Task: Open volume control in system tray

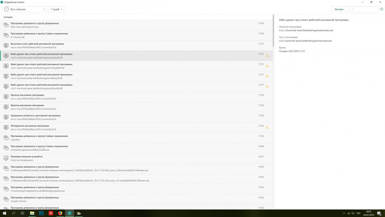Action: (x=353, y=213)
